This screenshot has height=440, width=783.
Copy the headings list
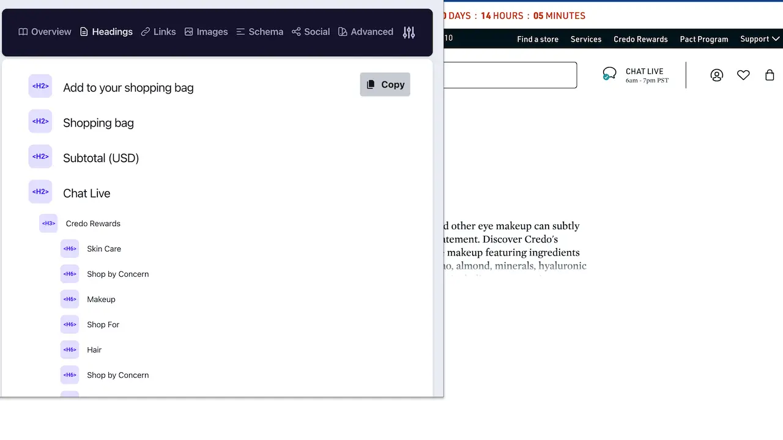click(x=385, y=84)
